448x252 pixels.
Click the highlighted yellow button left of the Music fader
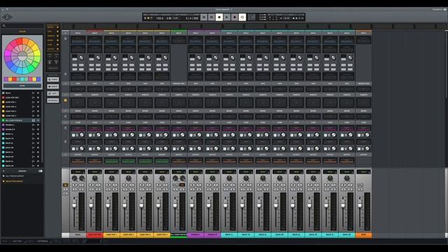tap(65, 185)
